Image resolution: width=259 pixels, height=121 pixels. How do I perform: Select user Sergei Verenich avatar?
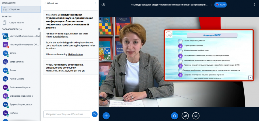5,62
